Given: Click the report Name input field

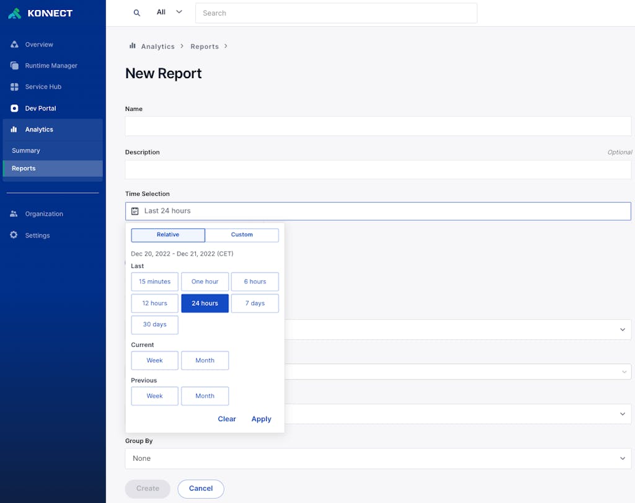Looking at the screenshot, I should tap(378, 127).
